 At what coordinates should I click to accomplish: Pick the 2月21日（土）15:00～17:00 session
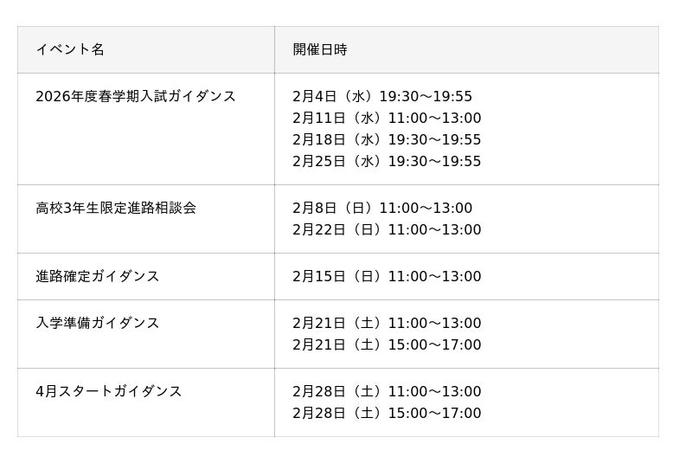387,344
